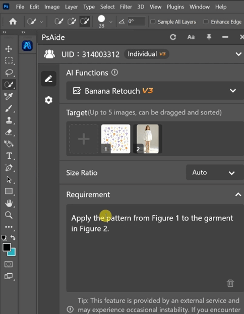Open the Select menu
Image resolution: width=244 pixels, height=314 pixels.
[107, 7]
